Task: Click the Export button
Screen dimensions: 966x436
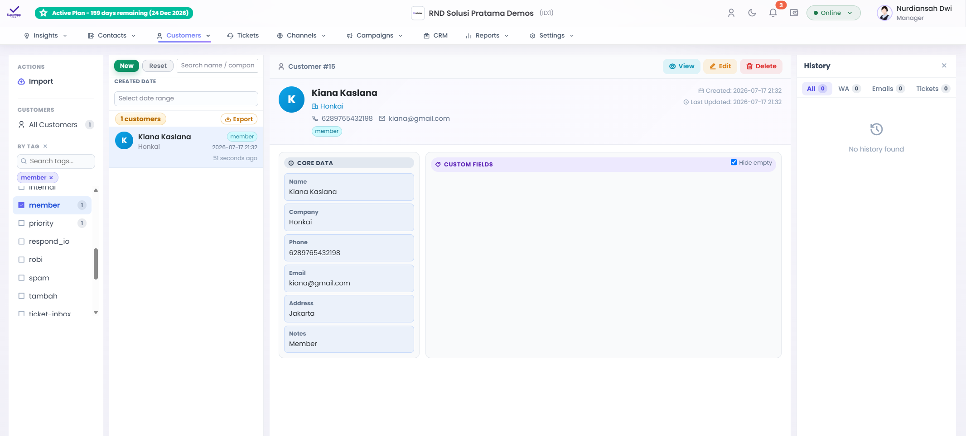Action: pyautogui.click(x=239, y=119)
